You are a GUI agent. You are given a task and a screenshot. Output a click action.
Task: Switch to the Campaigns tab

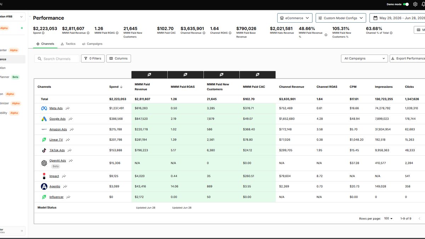click(x=92, y=44)
